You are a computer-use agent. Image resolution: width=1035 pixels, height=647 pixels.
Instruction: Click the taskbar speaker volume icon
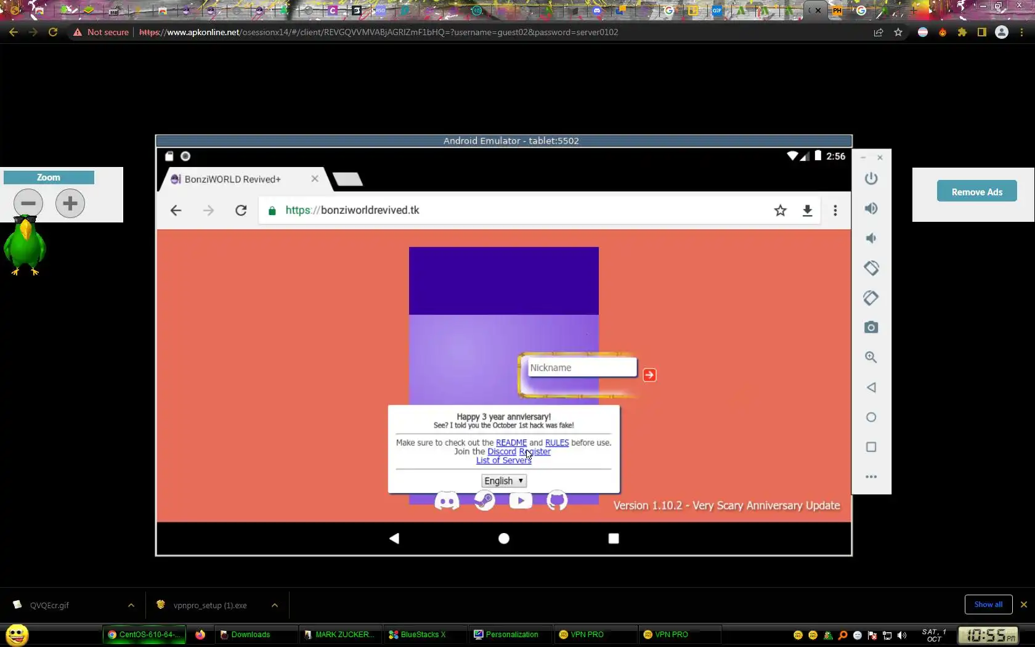click(902, 635)
